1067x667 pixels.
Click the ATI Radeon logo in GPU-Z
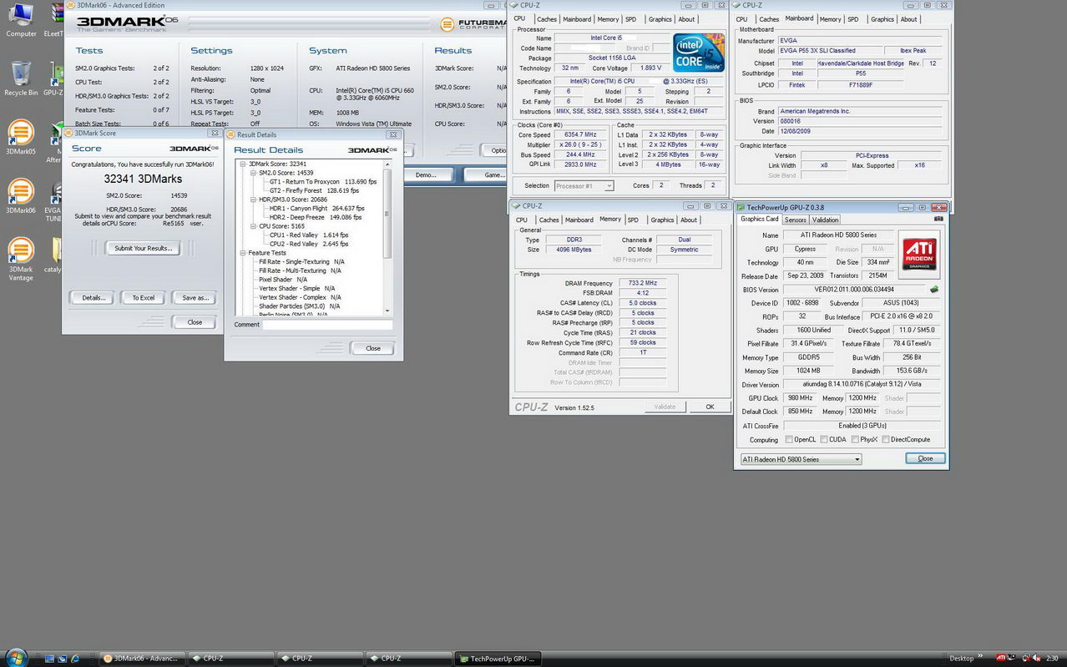(919, 256)
